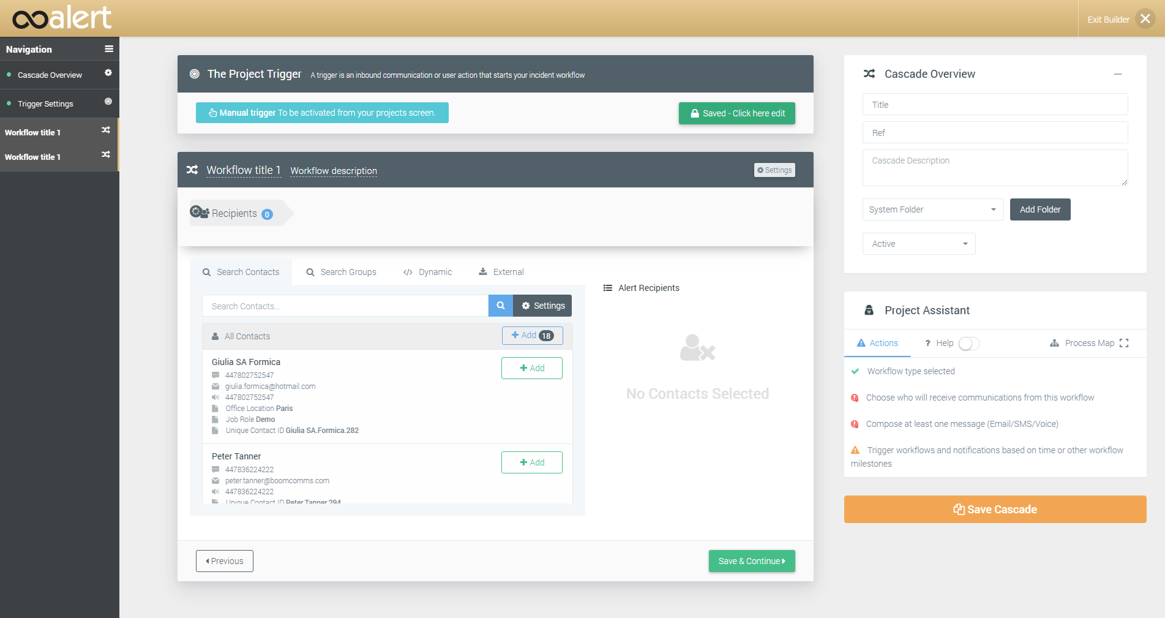
Task: Click the Exit Builder X icon
Action: (1145, 19)
